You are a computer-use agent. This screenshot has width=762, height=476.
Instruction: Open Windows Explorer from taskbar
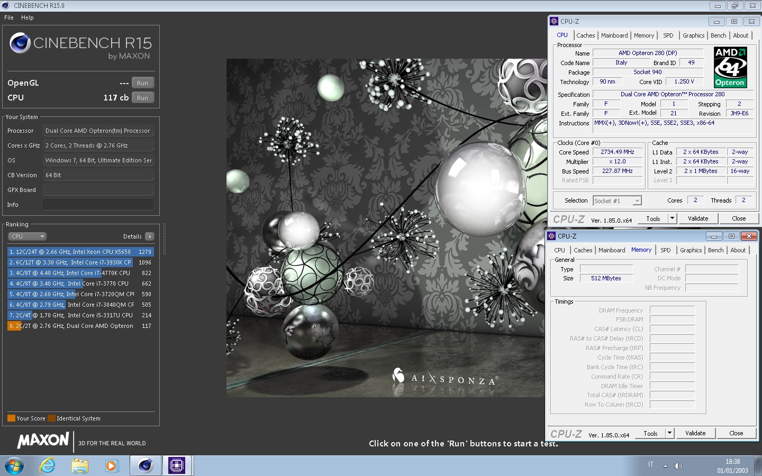(x=80, y=466)
